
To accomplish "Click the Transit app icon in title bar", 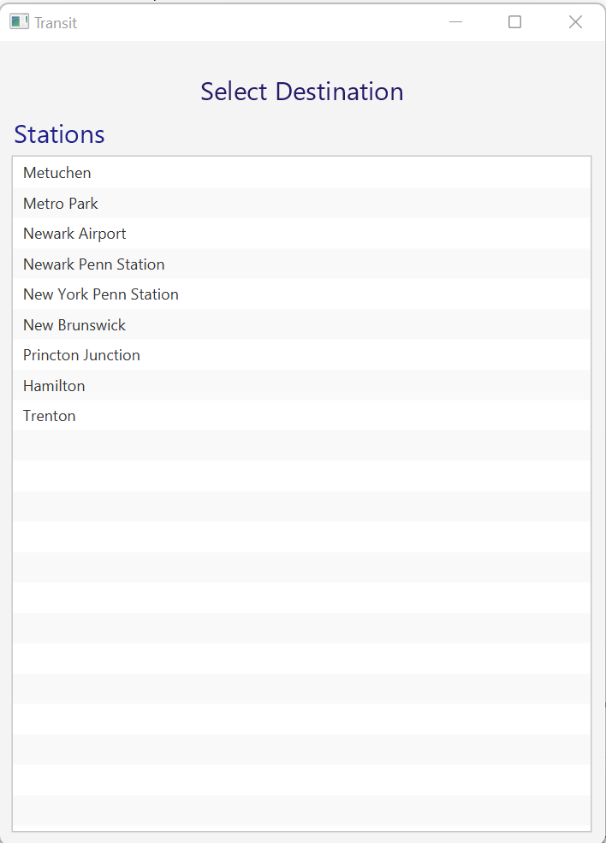I will 20,22.
